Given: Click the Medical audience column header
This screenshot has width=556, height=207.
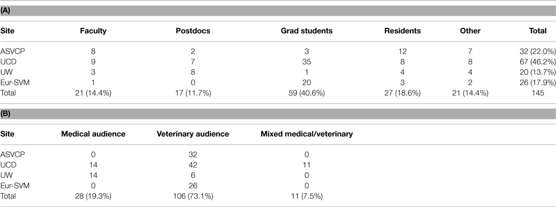Looking at the screenshot, I should point(93,134).
